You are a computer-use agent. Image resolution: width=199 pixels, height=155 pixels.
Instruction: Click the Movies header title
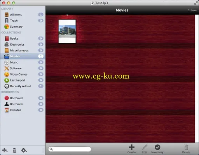pos(122,10)
